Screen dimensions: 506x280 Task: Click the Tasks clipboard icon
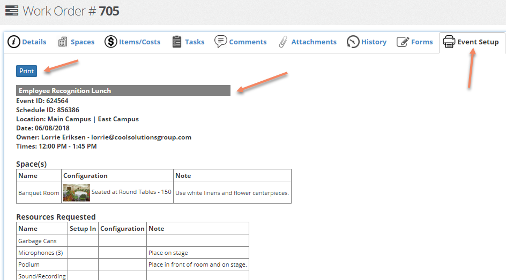tap(176, 42)
